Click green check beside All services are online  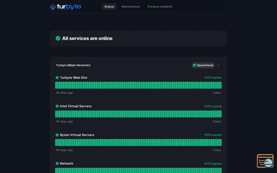pyautogui.click(x=58, y=38)
